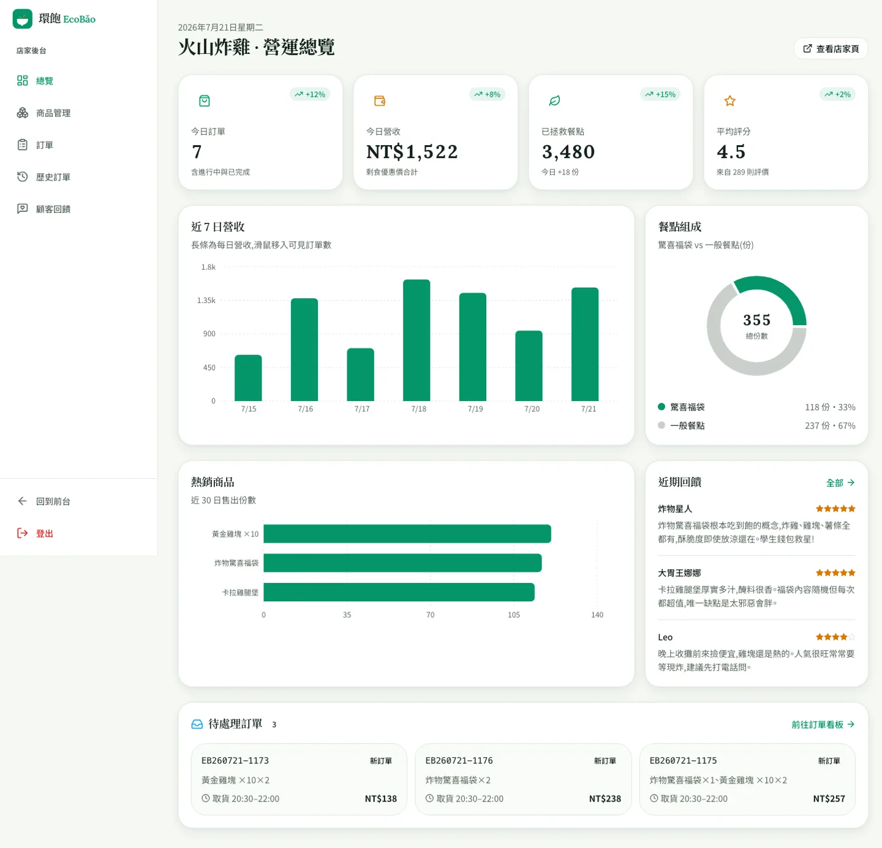Image resolution: width=882 pixels, height=848 pixels.
Task: Click clock icon in order EB260721-1175
Action: tap(654, 798)
